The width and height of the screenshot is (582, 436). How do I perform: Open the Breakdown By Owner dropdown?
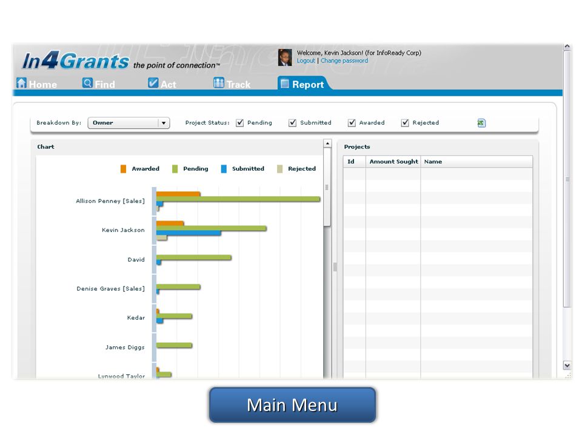(x=129, y=123)
